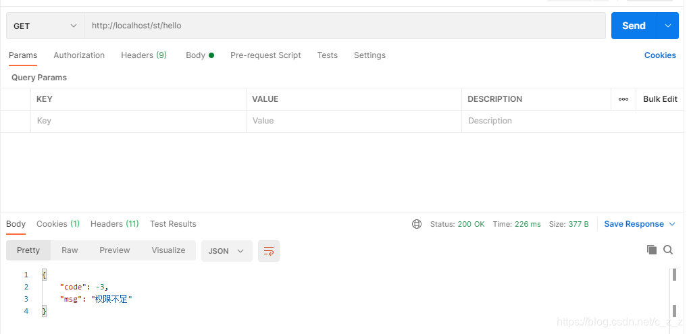Image resolution: width=689 pixels, height=334 pixels.
Task: Search within the response
Action: tap(668, 250)
